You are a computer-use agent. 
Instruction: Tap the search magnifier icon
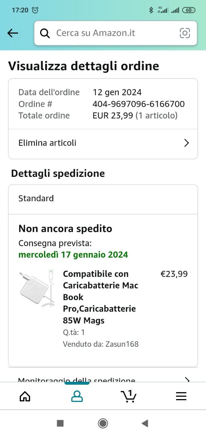point(45,33)
